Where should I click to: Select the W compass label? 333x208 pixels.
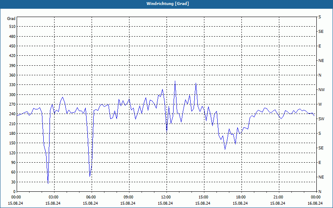coord(320,104)
